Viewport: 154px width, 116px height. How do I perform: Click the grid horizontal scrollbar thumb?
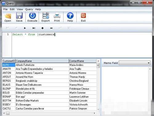click(8, 113)
